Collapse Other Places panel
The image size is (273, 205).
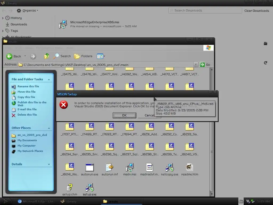click(x=49, y=128)
